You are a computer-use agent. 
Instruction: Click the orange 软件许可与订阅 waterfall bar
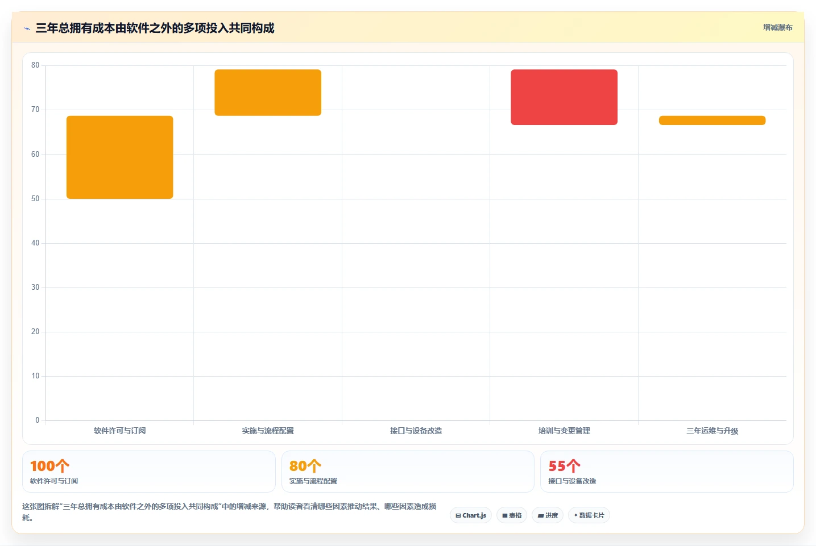click(x=120, y=157)
